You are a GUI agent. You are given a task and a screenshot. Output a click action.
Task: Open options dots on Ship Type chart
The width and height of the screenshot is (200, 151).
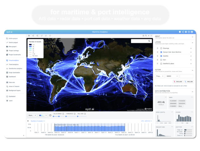[192, 127]
